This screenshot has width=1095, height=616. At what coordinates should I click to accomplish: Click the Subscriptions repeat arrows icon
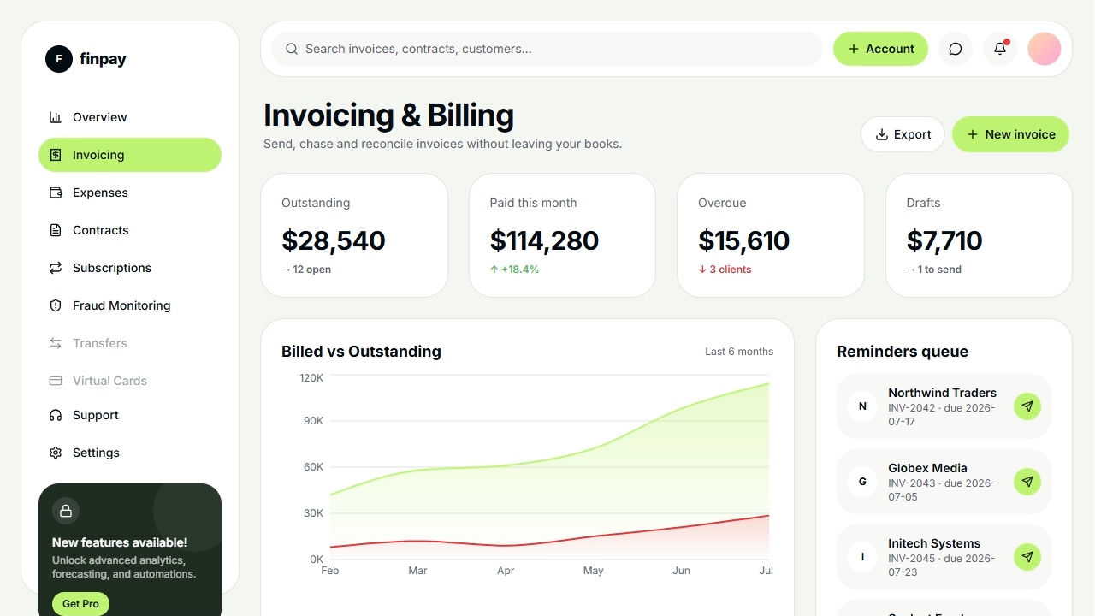point(56,268)
